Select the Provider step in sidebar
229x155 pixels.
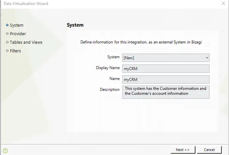[x=18, y=34]
